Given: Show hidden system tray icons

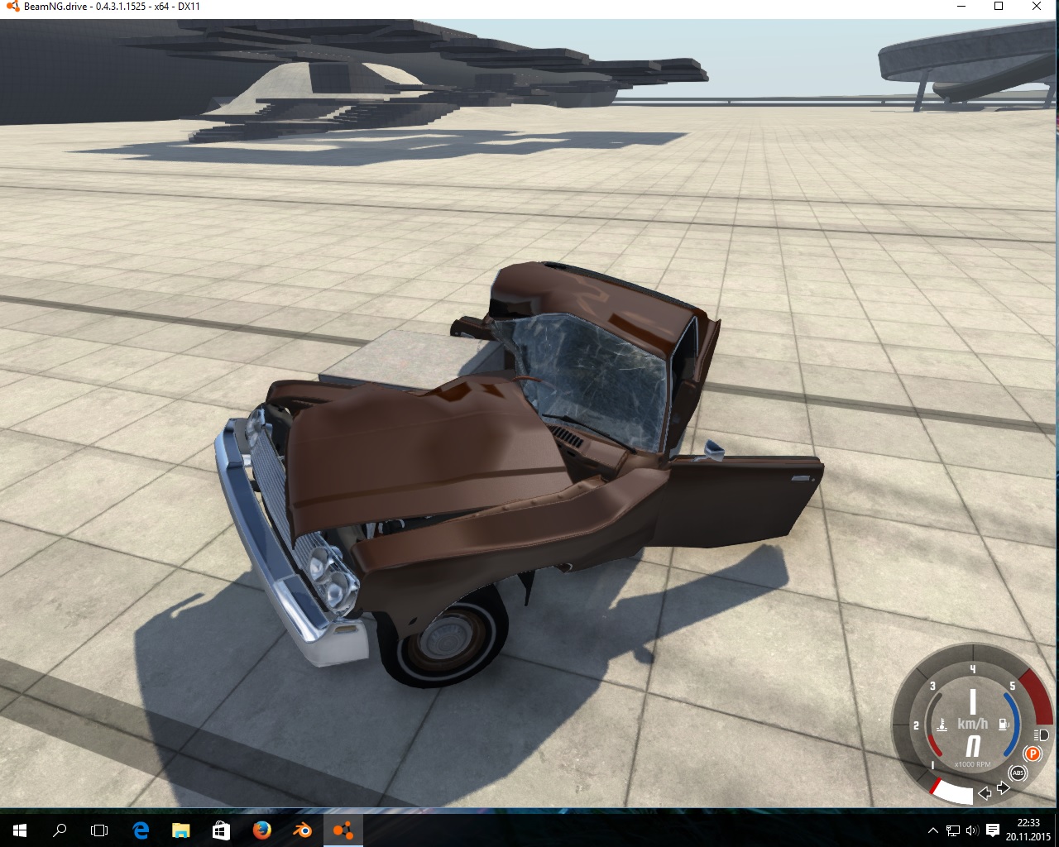Looking at the screenshot, I should (x=933, y=830).
